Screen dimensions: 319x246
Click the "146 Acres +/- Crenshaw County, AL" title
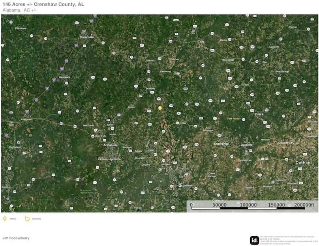[43, 4]
